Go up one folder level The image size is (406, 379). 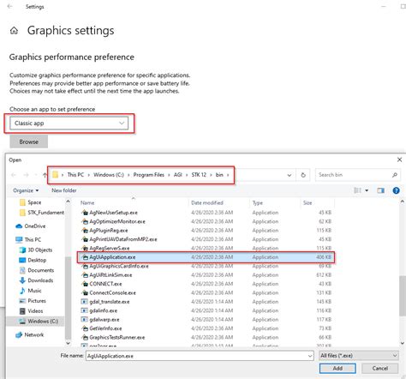coord(45,175)
